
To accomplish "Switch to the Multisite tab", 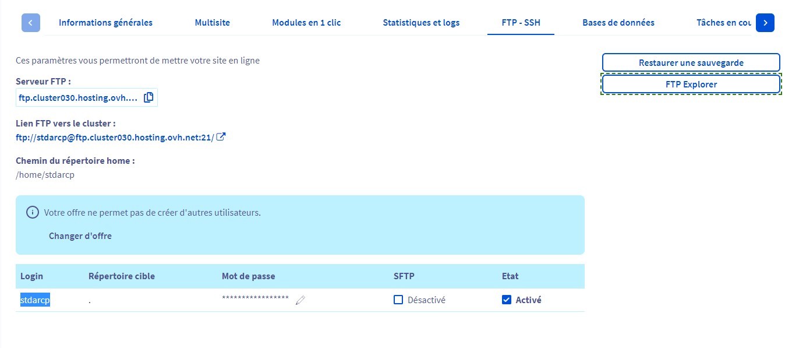I will point(212,23).
